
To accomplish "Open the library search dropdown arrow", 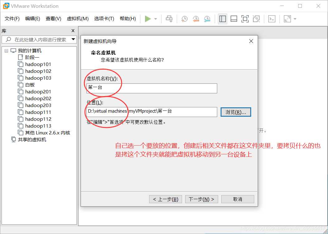I will (73, 39).
